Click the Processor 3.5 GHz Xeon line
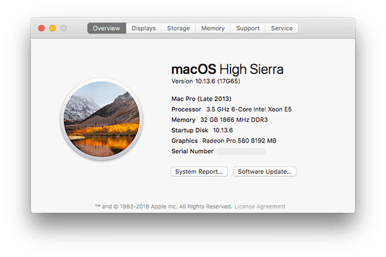Screen dimensions: 386x257 [232, 109]
